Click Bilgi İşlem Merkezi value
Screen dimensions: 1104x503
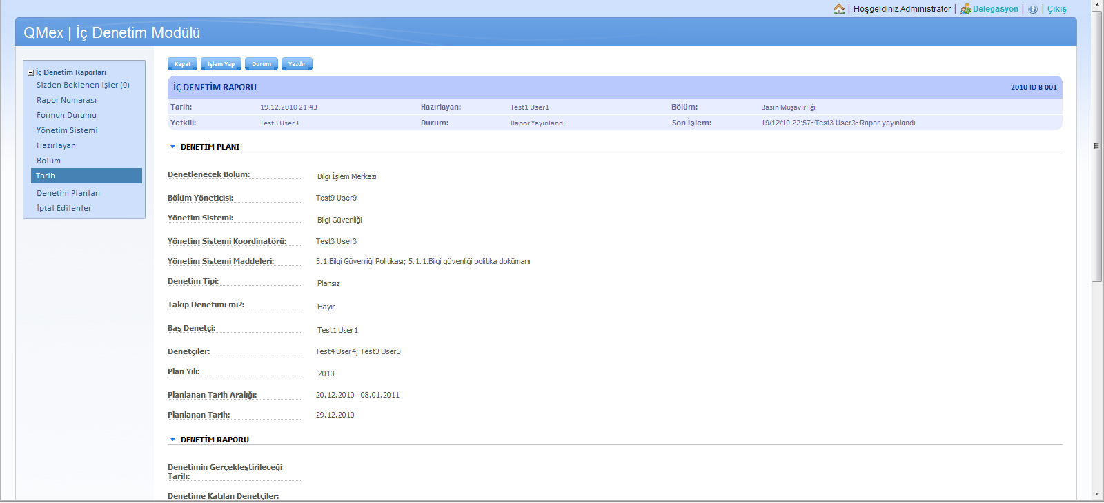point(346,177)
